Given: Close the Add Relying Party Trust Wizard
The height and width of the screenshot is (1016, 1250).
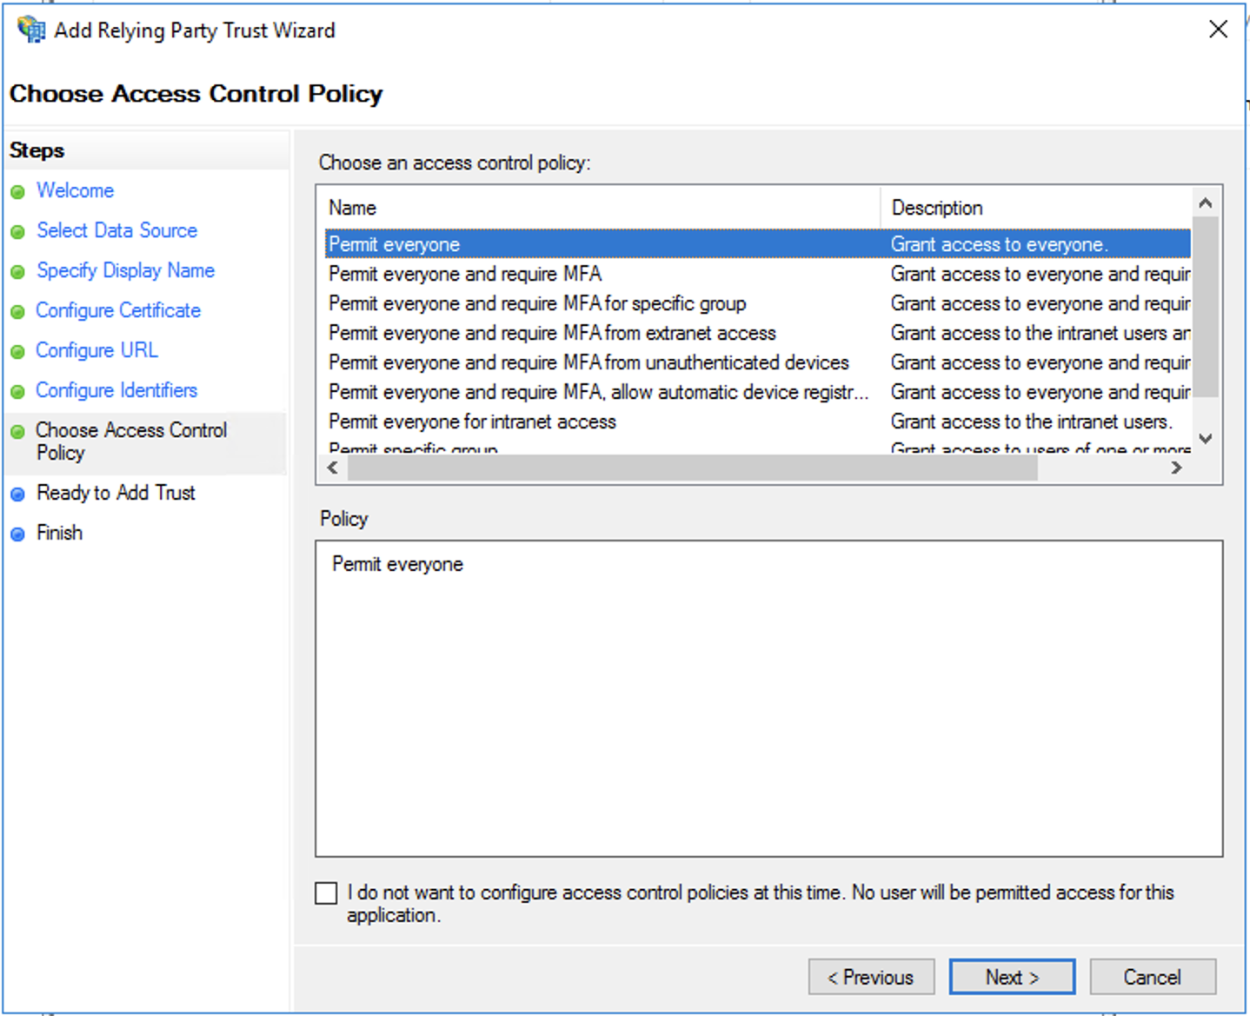Looking at the screenshot, I should pyautogui.click(x=1218, y=30).
